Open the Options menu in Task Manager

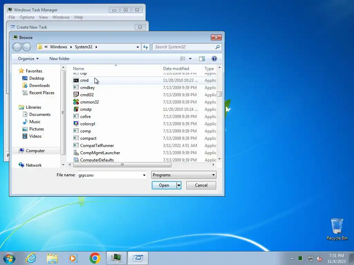coord(27,17)
